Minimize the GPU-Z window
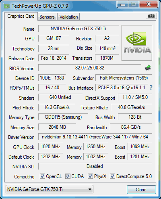 (x=123, y=4)
